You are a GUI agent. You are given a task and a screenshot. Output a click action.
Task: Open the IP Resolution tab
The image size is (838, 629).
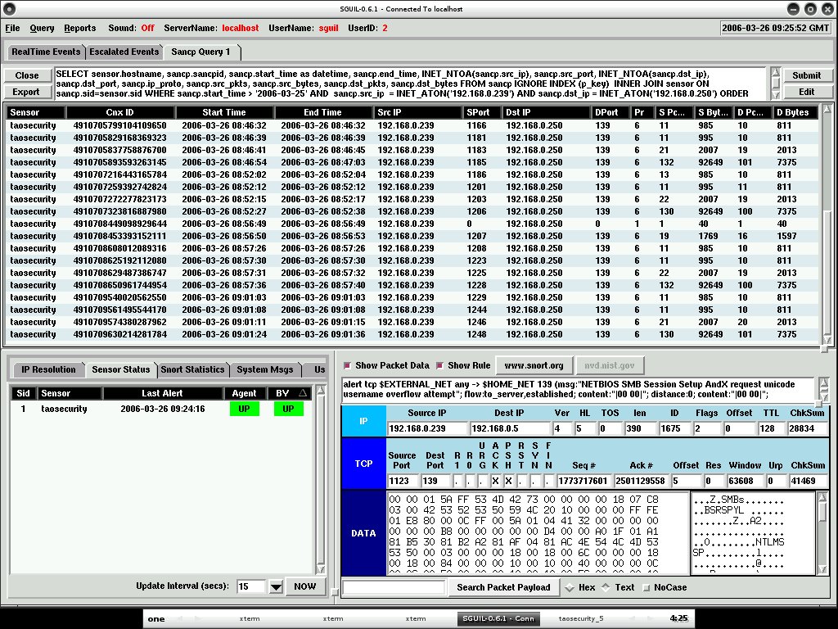[48, 369]
